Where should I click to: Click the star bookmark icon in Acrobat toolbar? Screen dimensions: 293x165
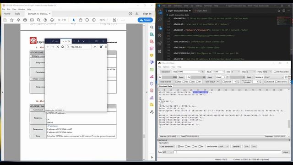(x=11, y=20)
